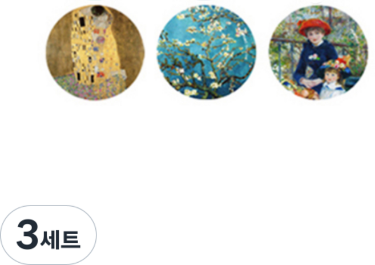Pick the blue floral branches circle
375x265 pixels.
[x=207, y=53]
